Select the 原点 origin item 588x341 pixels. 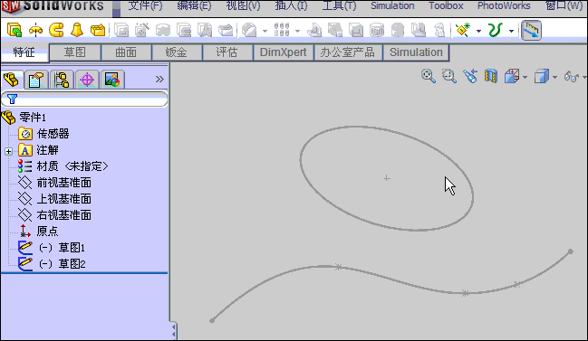pyautogui.click(x=47, y=232)
